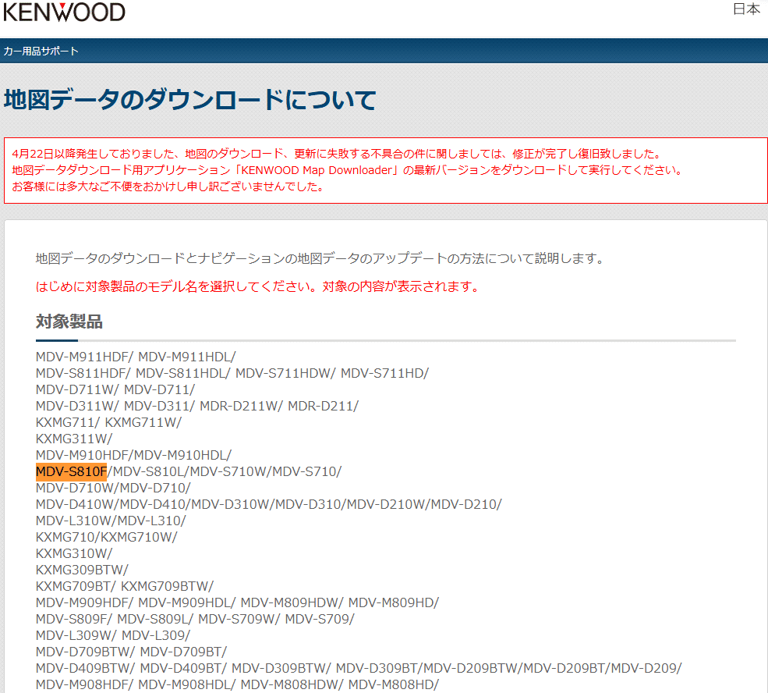Select model MDV-D410W
This screenshot has height=693, width=768.
(75, 504)
